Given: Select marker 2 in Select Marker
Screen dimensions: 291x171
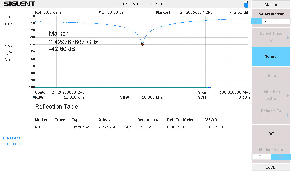Looking at the screenshot, I should point(266,21).
